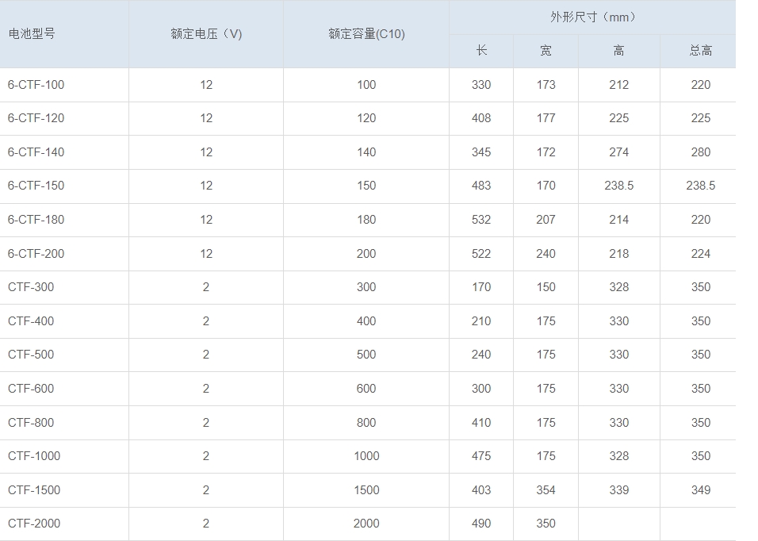
Task: Click capacity value 2000 in CTF-2000 row
Action: click(366, 524)
